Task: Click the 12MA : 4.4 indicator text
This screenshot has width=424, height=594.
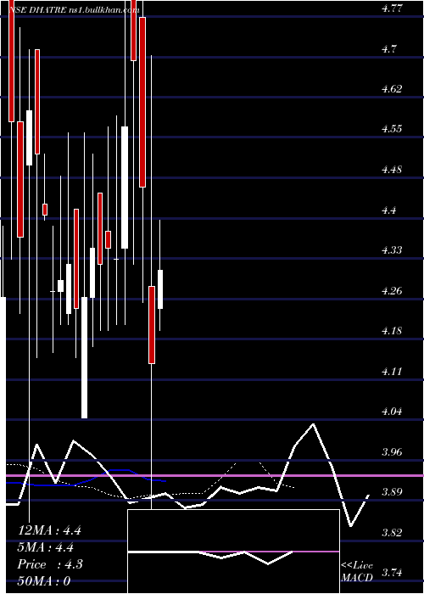Action: pos(49,530)
